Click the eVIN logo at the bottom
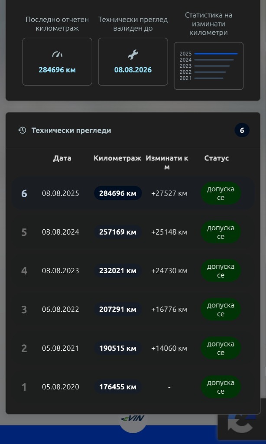 point(133,418)
